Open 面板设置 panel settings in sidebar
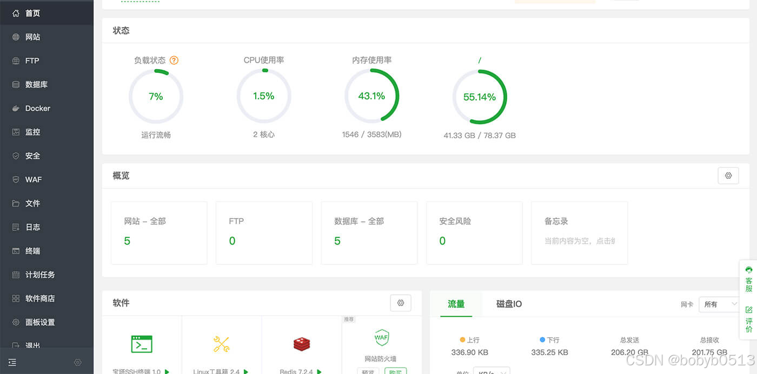This screenshot has width=757, height=374. pyautogui.click(x=47, y=322)
